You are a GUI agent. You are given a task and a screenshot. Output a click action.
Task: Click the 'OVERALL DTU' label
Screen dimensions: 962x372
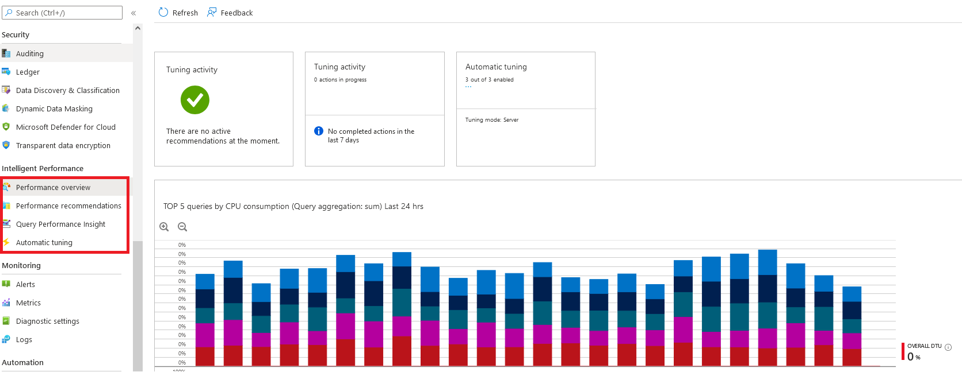pyautogui.click(x=925, y=346)
